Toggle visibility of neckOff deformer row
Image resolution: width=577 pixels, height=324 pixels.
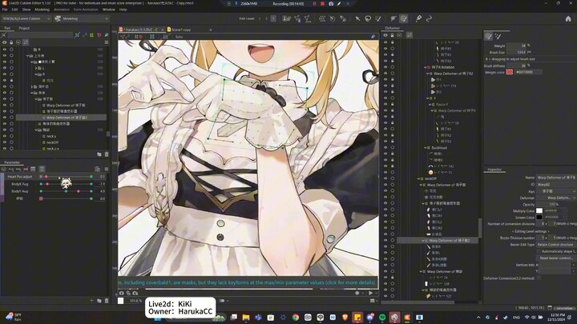tap(385, 179)
